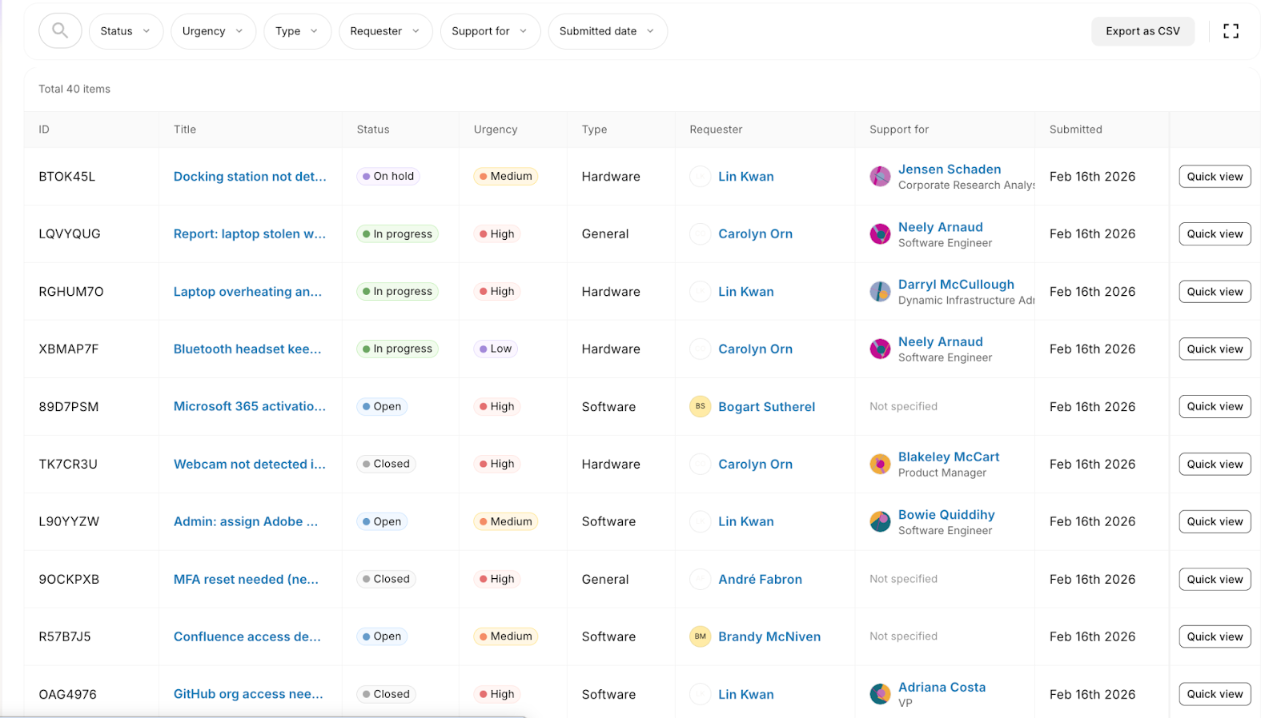Click Jensen Schaden's avatar icon
1281x718 pixels.
coord(880,177)
